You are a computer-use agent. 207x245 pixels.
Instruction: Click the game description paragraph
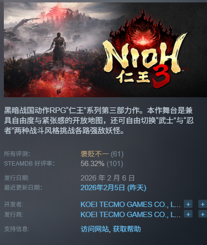pyautogui.click(x=99, y=121)
